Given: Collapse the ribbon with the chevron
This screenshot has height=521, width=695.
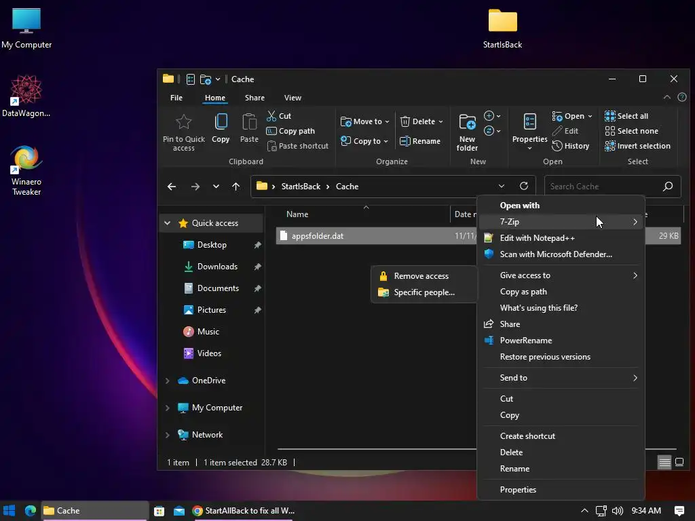Looking at the screenshot, I should point(666,97).
